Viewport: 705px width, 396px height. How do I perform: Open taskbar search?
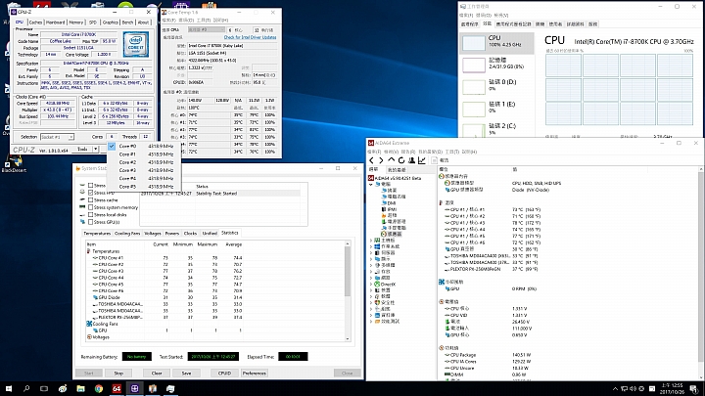pos(26,388)
